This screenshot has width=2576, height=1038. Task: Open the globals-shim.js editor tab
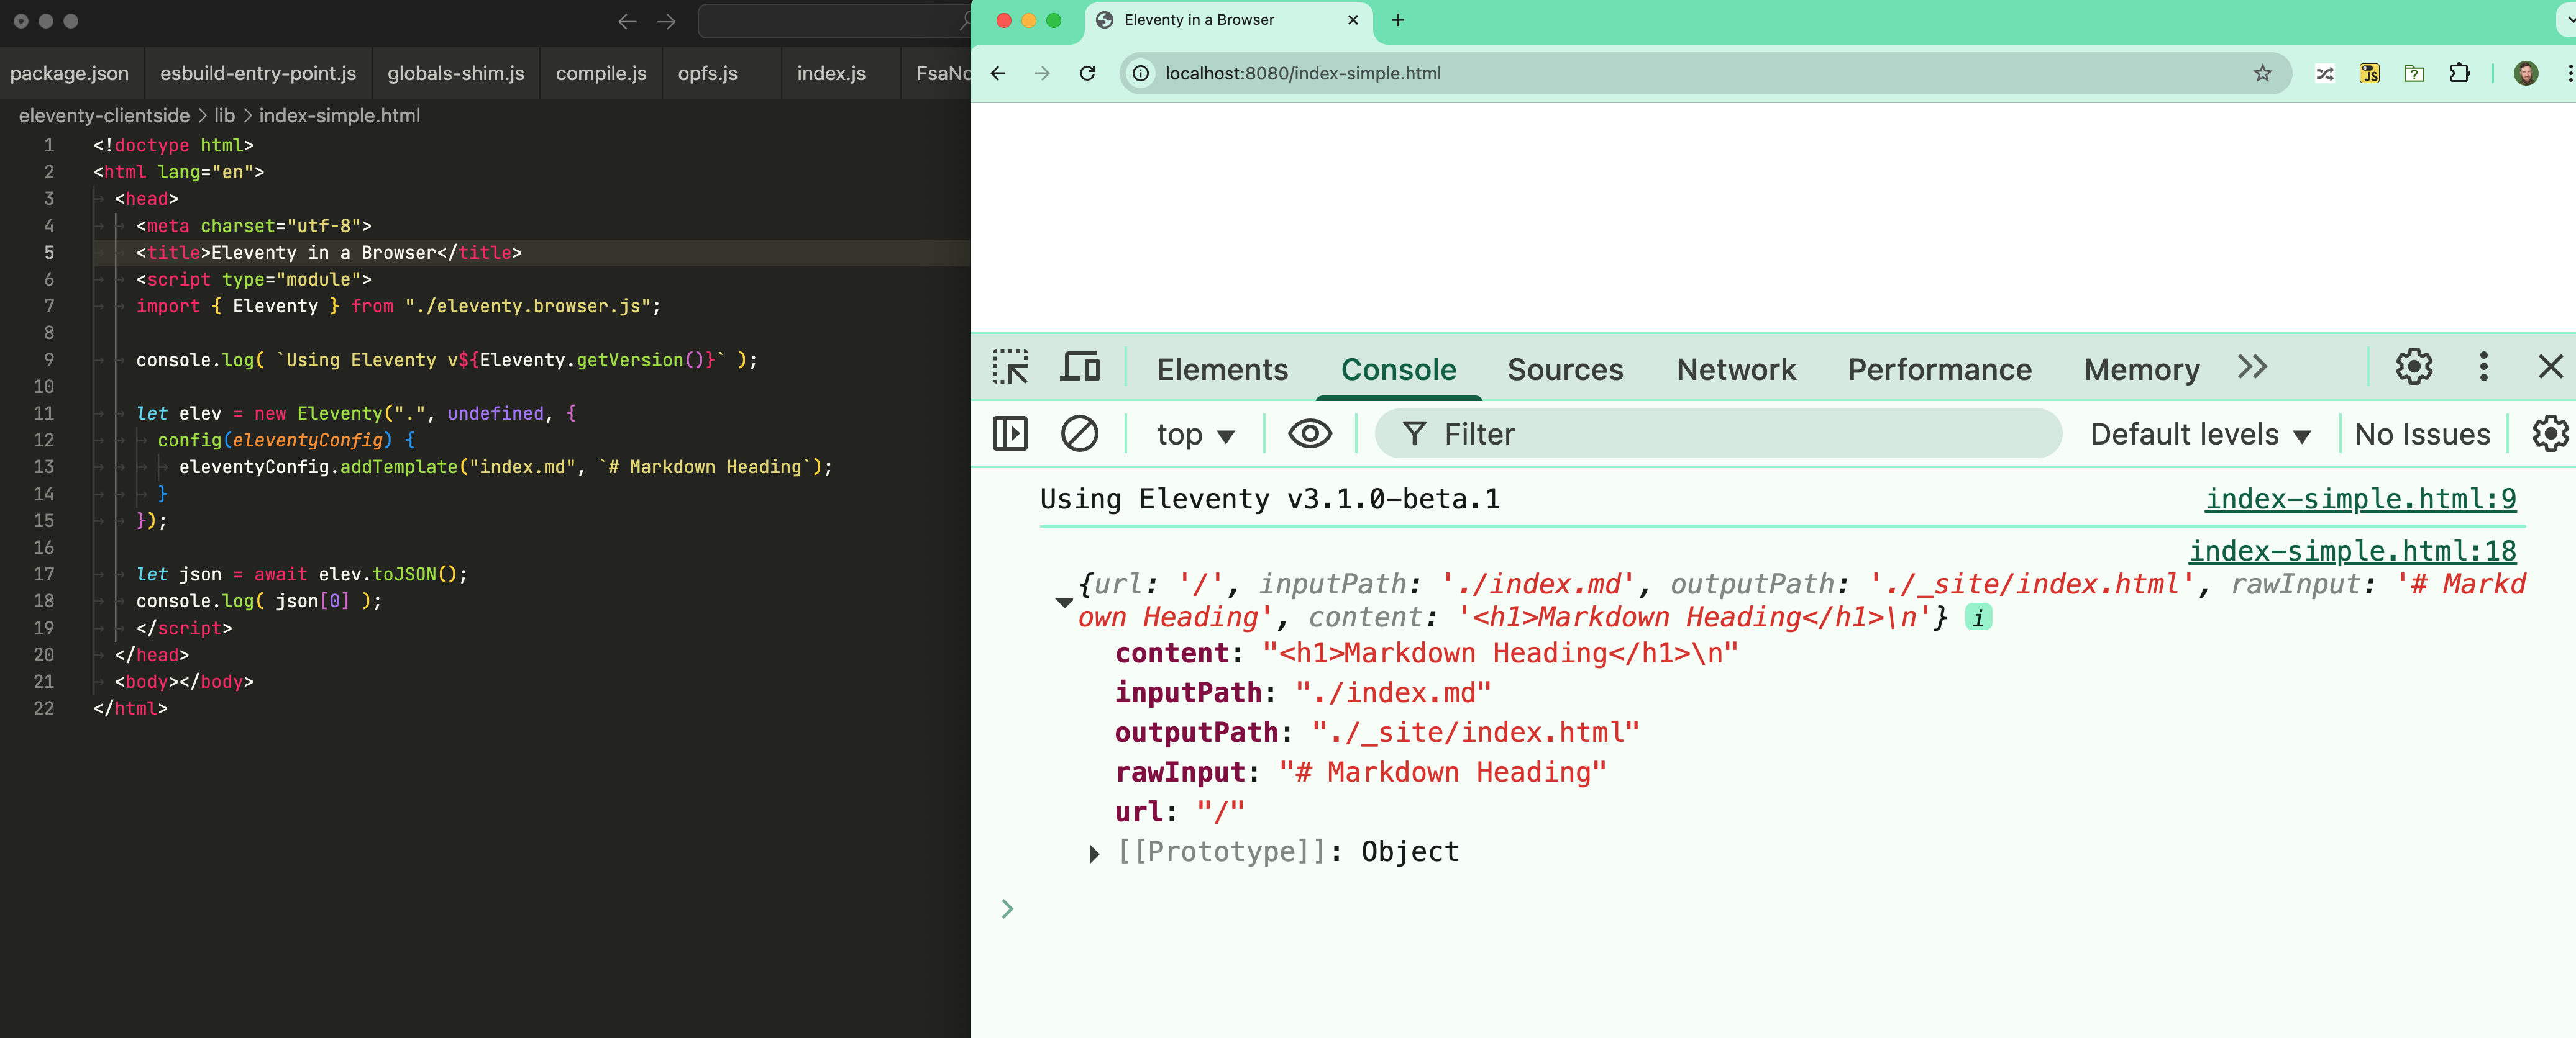point(456,73)
